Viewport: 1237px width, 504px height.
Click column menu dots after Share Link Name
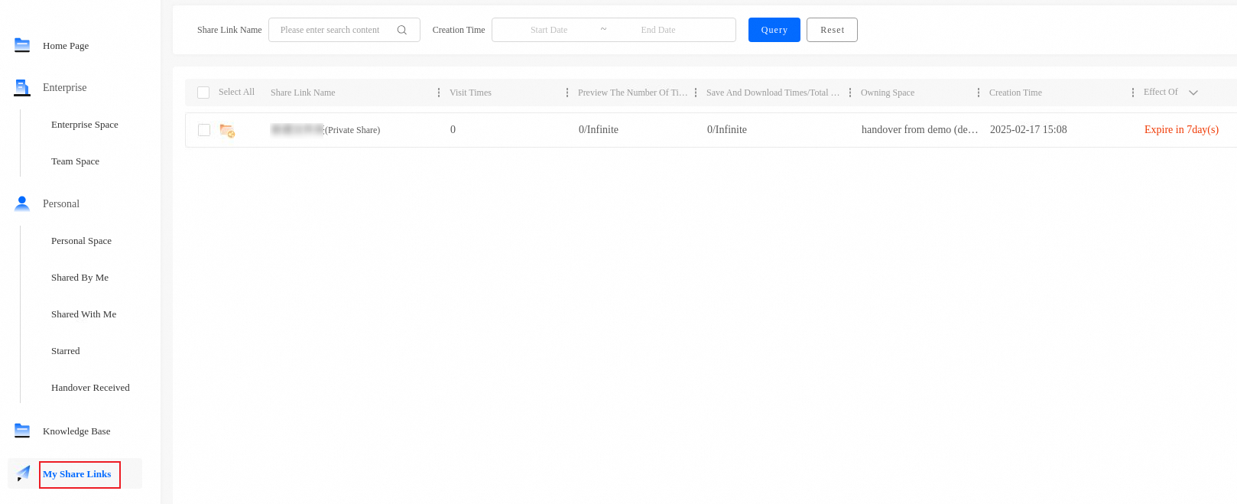pos(438,93)
